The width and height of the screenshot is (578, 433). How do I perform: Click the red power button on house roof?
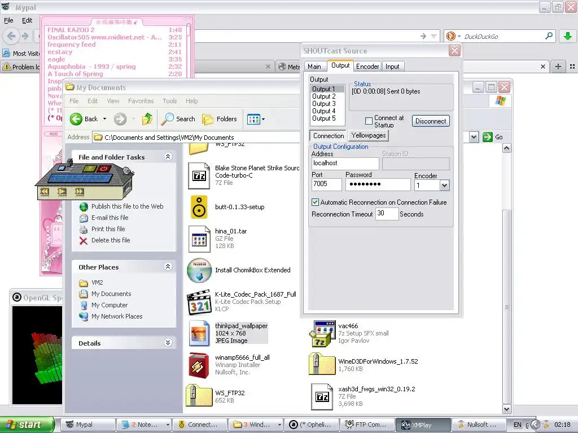[x=104, y=169]
